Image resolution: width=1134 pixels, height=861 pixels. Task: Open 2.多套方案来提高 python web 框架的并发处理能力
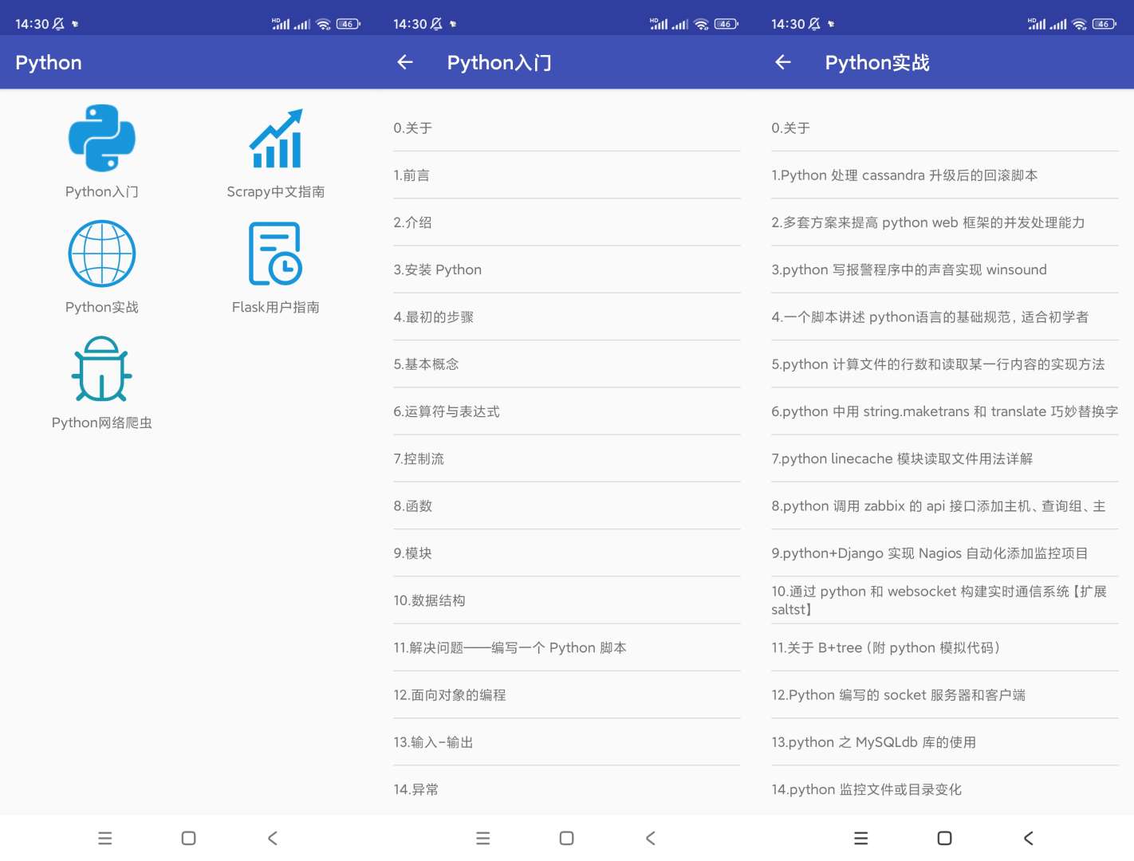945,222
